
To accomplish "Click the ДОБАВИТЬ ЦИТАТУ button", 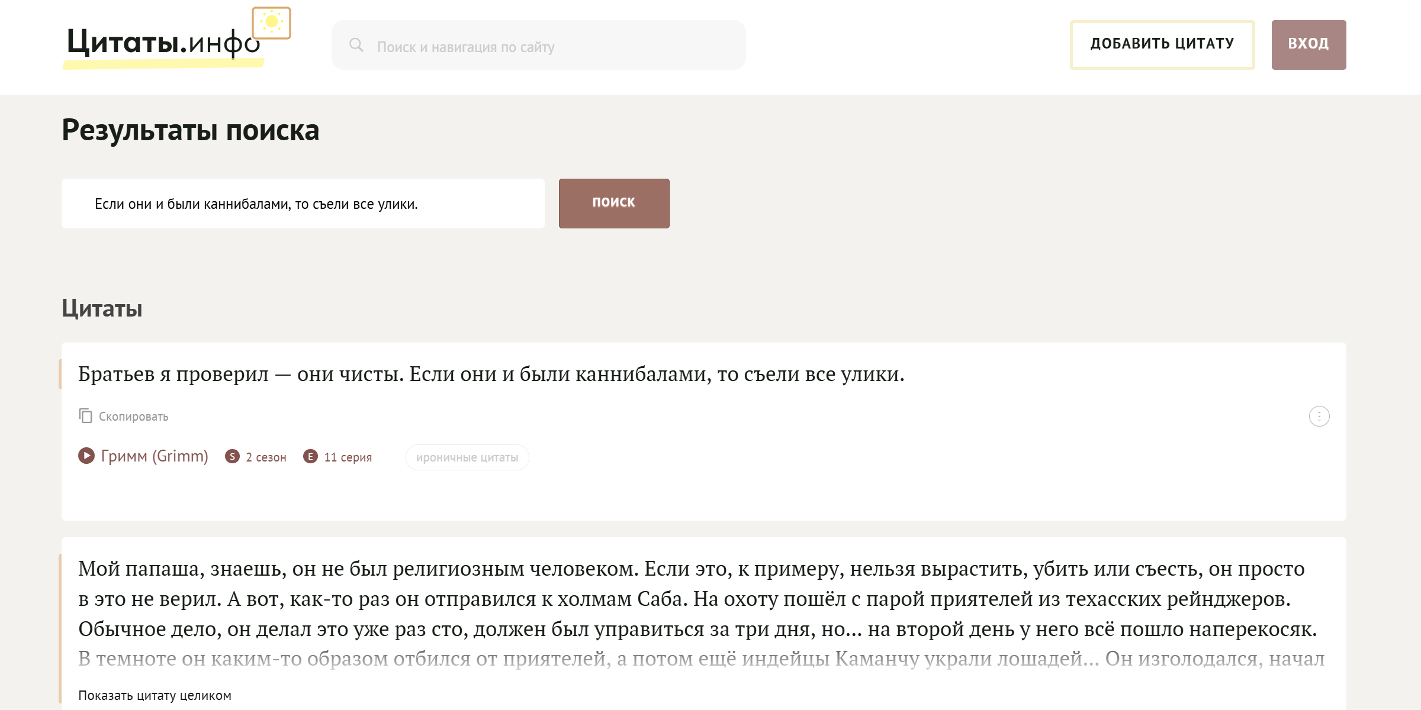I will [x=1162, y=44].
